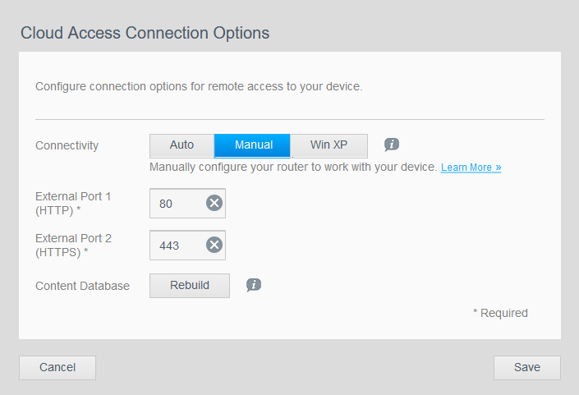This screenshot has height=395, width=579.
Task: Click the Connectivity info icon
Action: click(x=392, y=145)
